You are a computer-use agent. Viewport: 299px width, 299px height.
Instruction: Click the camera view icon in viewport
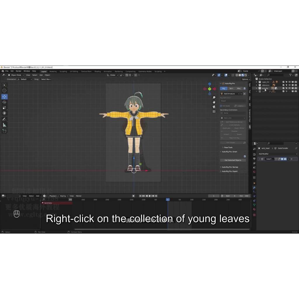point(214,107)
